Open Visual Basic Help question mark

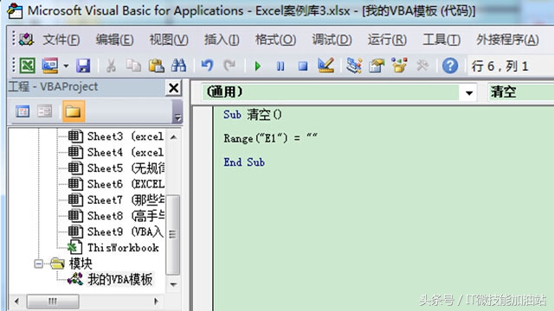450,66
